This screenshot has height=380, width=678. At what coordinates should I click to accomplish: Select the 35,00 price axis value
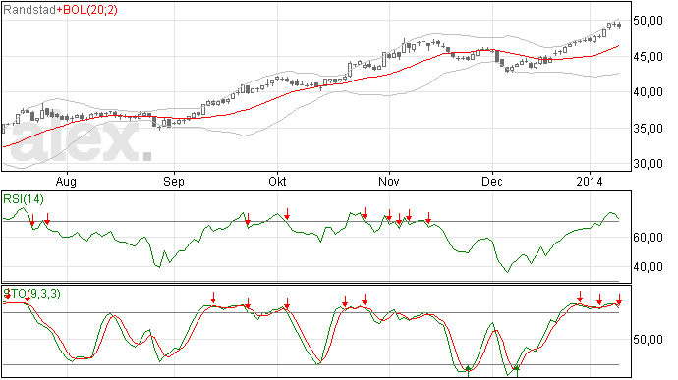click(x=648, y=129)
